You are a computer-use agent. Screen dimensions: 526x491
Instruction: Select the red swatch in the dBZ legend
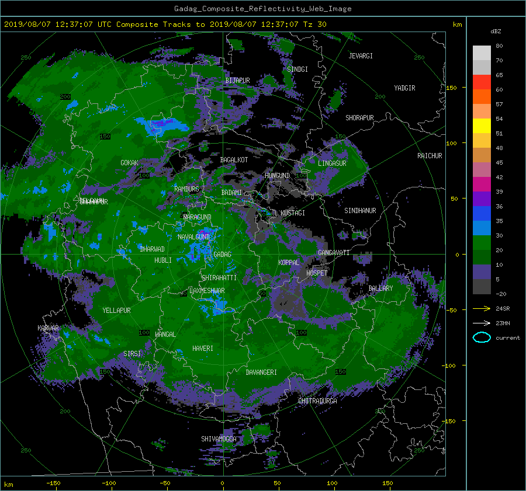[x=482, y=82]
